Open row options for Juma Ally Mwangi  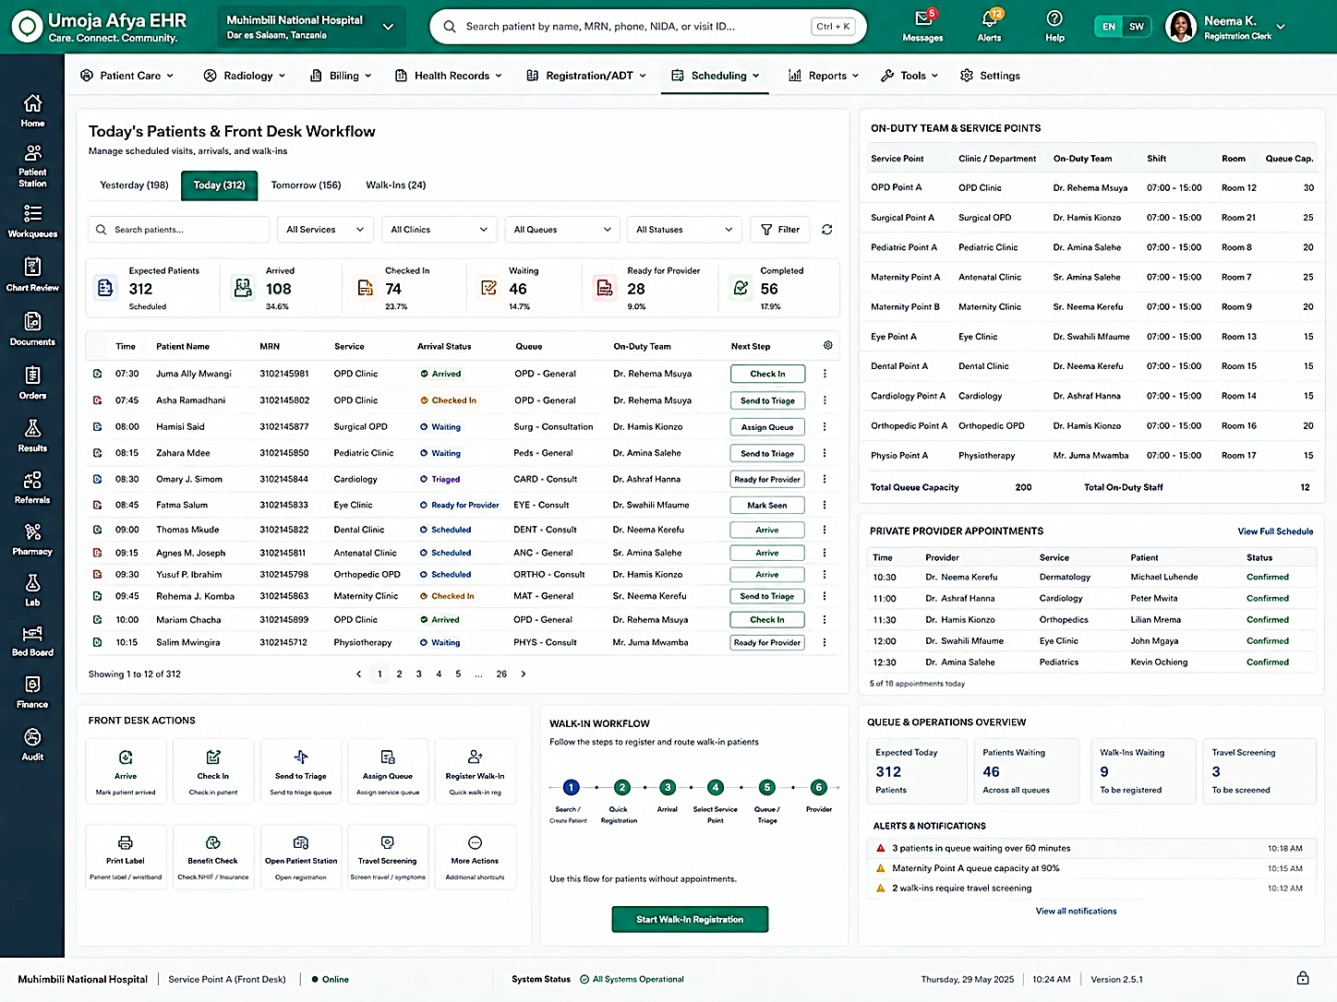825,374
